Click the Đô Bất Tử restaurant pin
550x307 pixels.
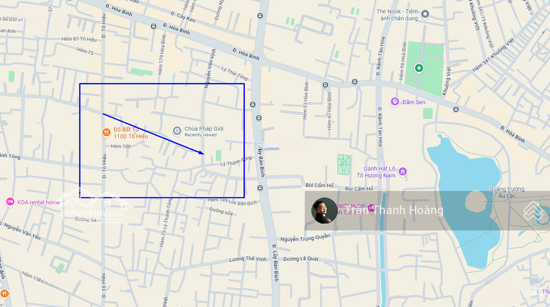point(106,132)
